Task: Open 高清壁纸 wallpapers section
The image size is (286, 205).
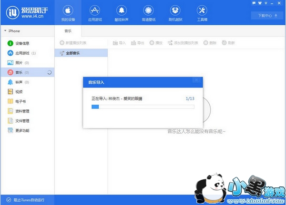Action: tap(148, 13)
